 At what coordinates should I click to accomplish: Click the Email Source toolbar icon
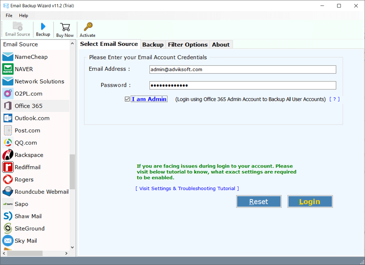(18, 26)
